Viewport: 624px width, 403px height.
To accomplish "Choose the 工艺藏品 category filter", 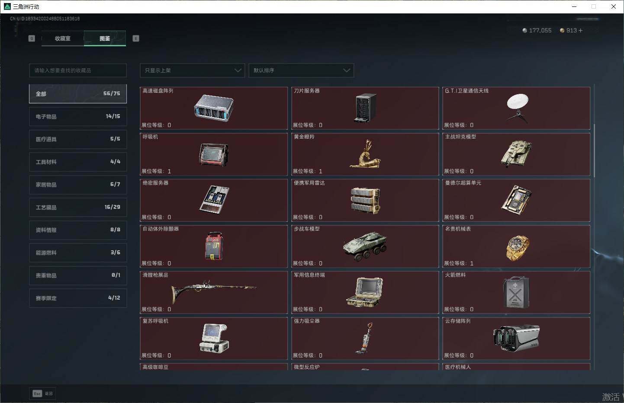I will pyautogui.click(x=78, y=208).
